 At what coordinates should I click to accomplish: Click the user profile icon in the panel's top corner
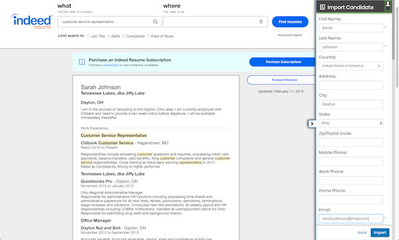pyautogui.click(x=388, y=5)
